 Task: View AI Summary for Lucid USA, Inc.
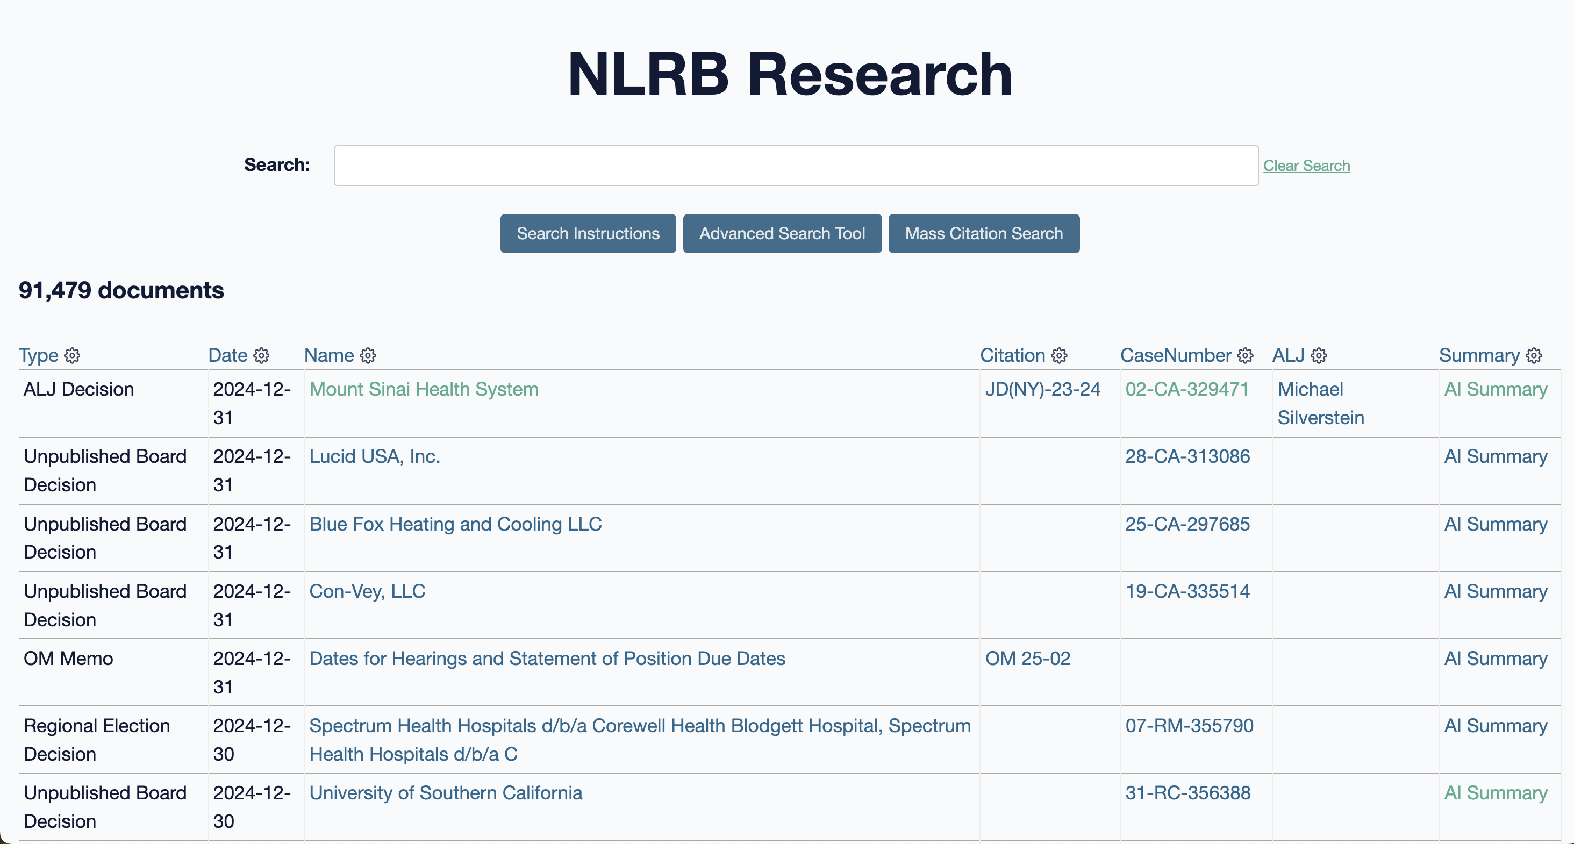click(x=1494, y=456)
